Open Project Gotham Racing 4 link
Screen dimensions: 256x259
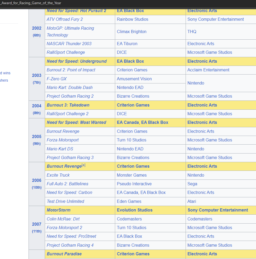pyautogui.click(x=70, y=245)
